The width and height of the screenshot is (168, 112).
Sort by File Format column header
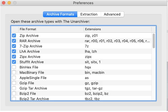50,29
